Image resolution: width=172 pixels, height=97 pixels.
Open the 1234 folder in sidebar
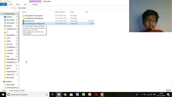coord(8,38)
